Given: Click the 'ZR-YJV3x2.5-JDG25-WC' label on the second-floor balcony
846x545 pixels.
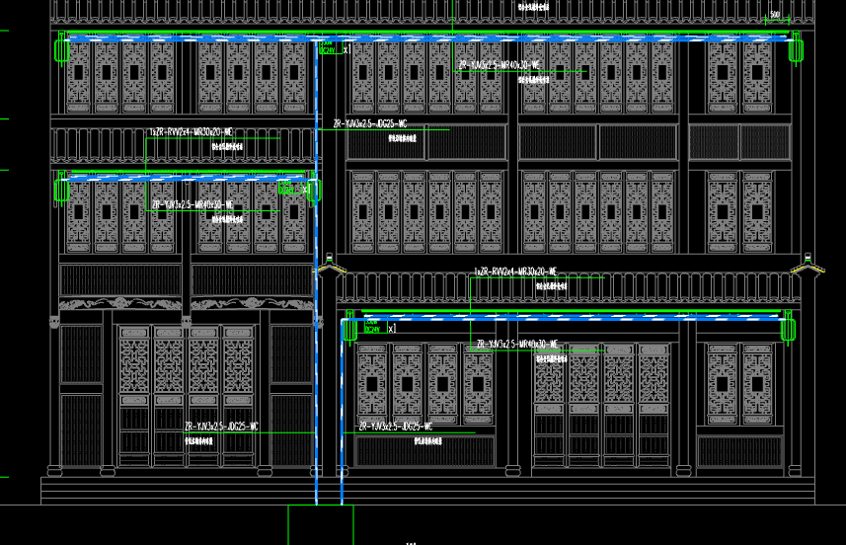Looking at the screenshot, I should [370, 123].
